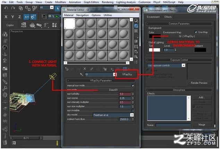The height and width of the screenshot is (149, 220).
Task: Open the Options menu in Material Editor
Action: click(96, 15)
